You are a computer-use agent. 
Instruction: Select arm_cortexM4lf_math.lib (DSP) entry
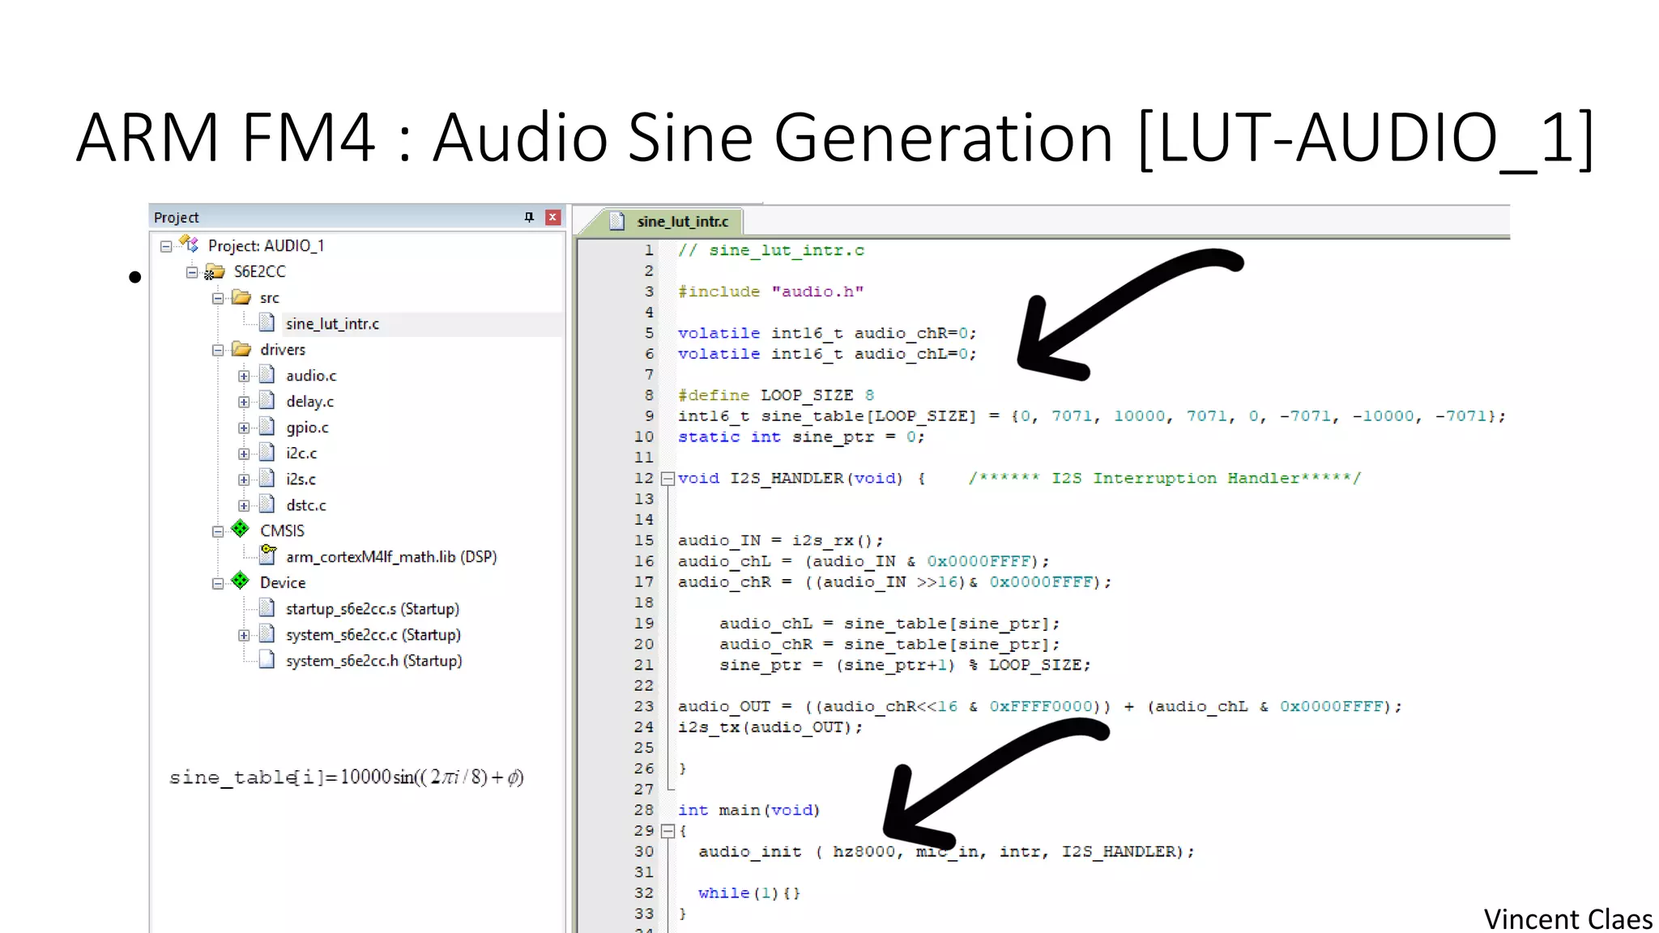[391, 557]
